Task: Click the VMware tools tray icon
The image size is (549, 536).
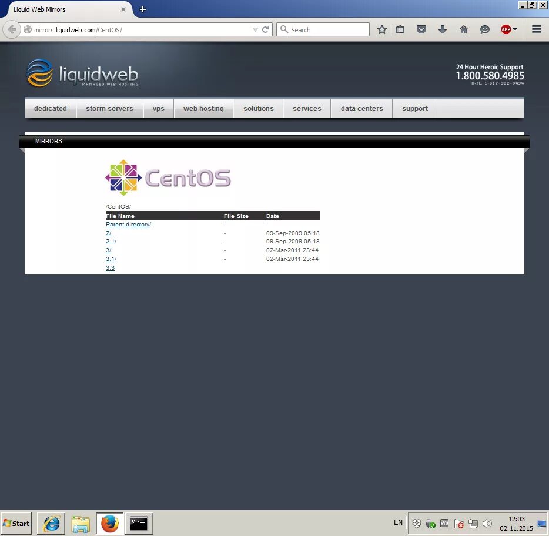Action: coord(444,524)
